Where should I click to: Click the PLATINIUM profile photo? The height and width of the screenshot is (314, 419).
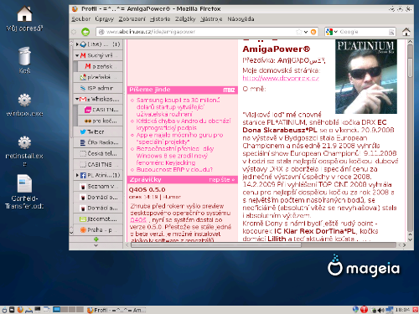coord(366,76)
